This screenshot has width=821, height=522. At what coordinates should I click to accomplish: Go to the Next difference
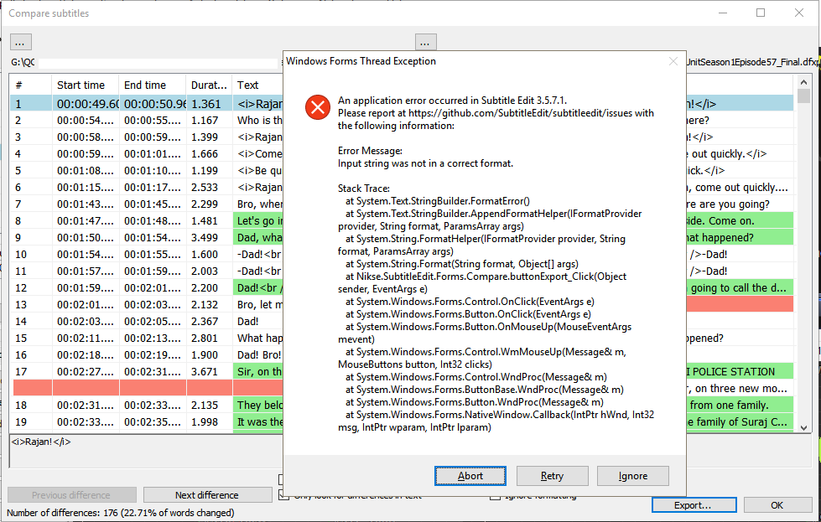(x=207, y=494)
